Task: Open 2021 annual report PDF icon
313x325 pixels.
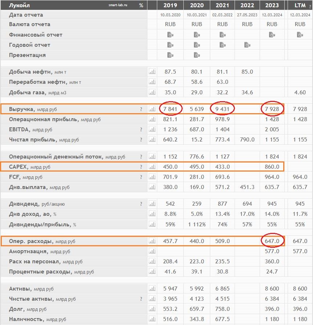Action: pos(222,45)
